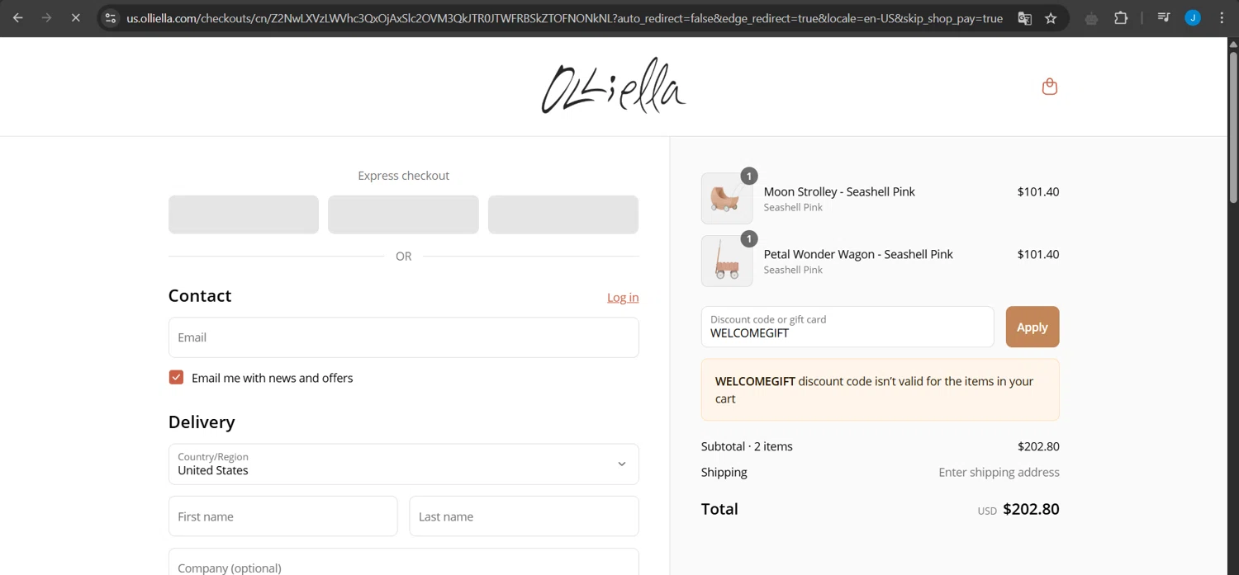Viewport: 1239px width, 575px height.
Task: Click the grey extension icon beside the star
Action: [1091, 17]
